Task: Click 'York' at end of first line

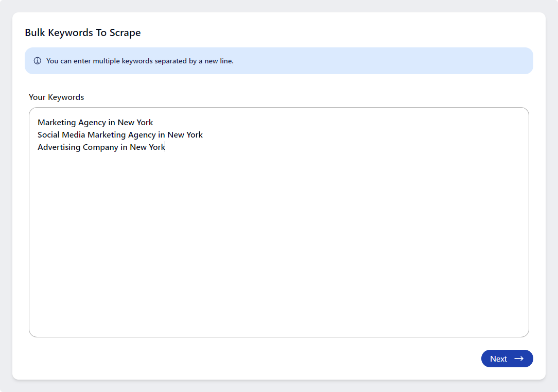Action: (x=145, y=123)
